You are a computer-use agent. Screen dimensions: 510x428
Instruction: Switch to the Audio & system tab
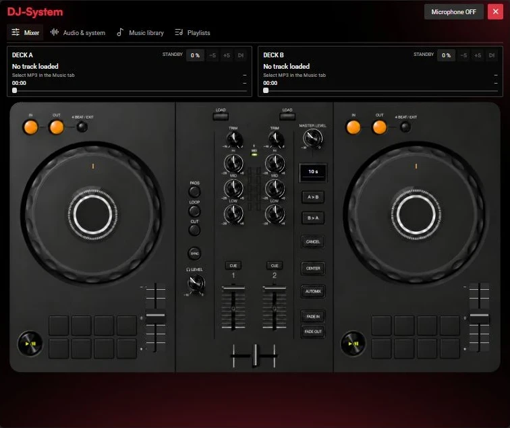tap(78, 32)
